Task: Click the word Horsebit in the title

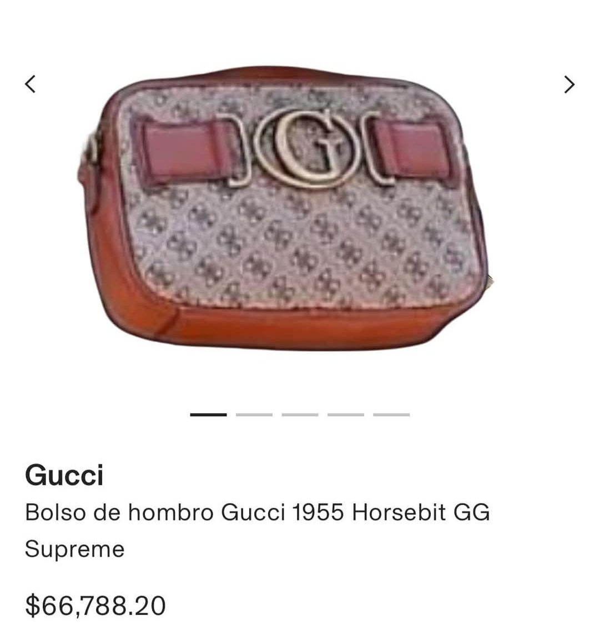Action: 398,512
